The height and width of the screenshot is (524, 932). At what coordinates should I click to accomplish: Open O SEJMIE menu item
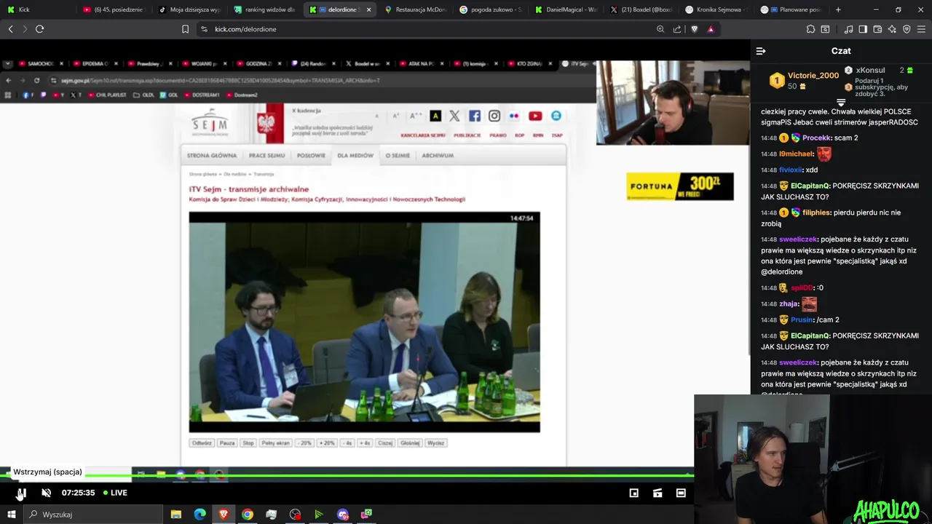[398, 156]
